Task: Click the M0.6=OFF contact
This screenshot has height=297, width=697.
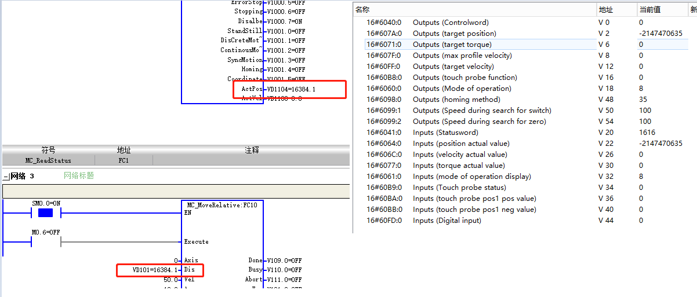Action: [45, 241]
